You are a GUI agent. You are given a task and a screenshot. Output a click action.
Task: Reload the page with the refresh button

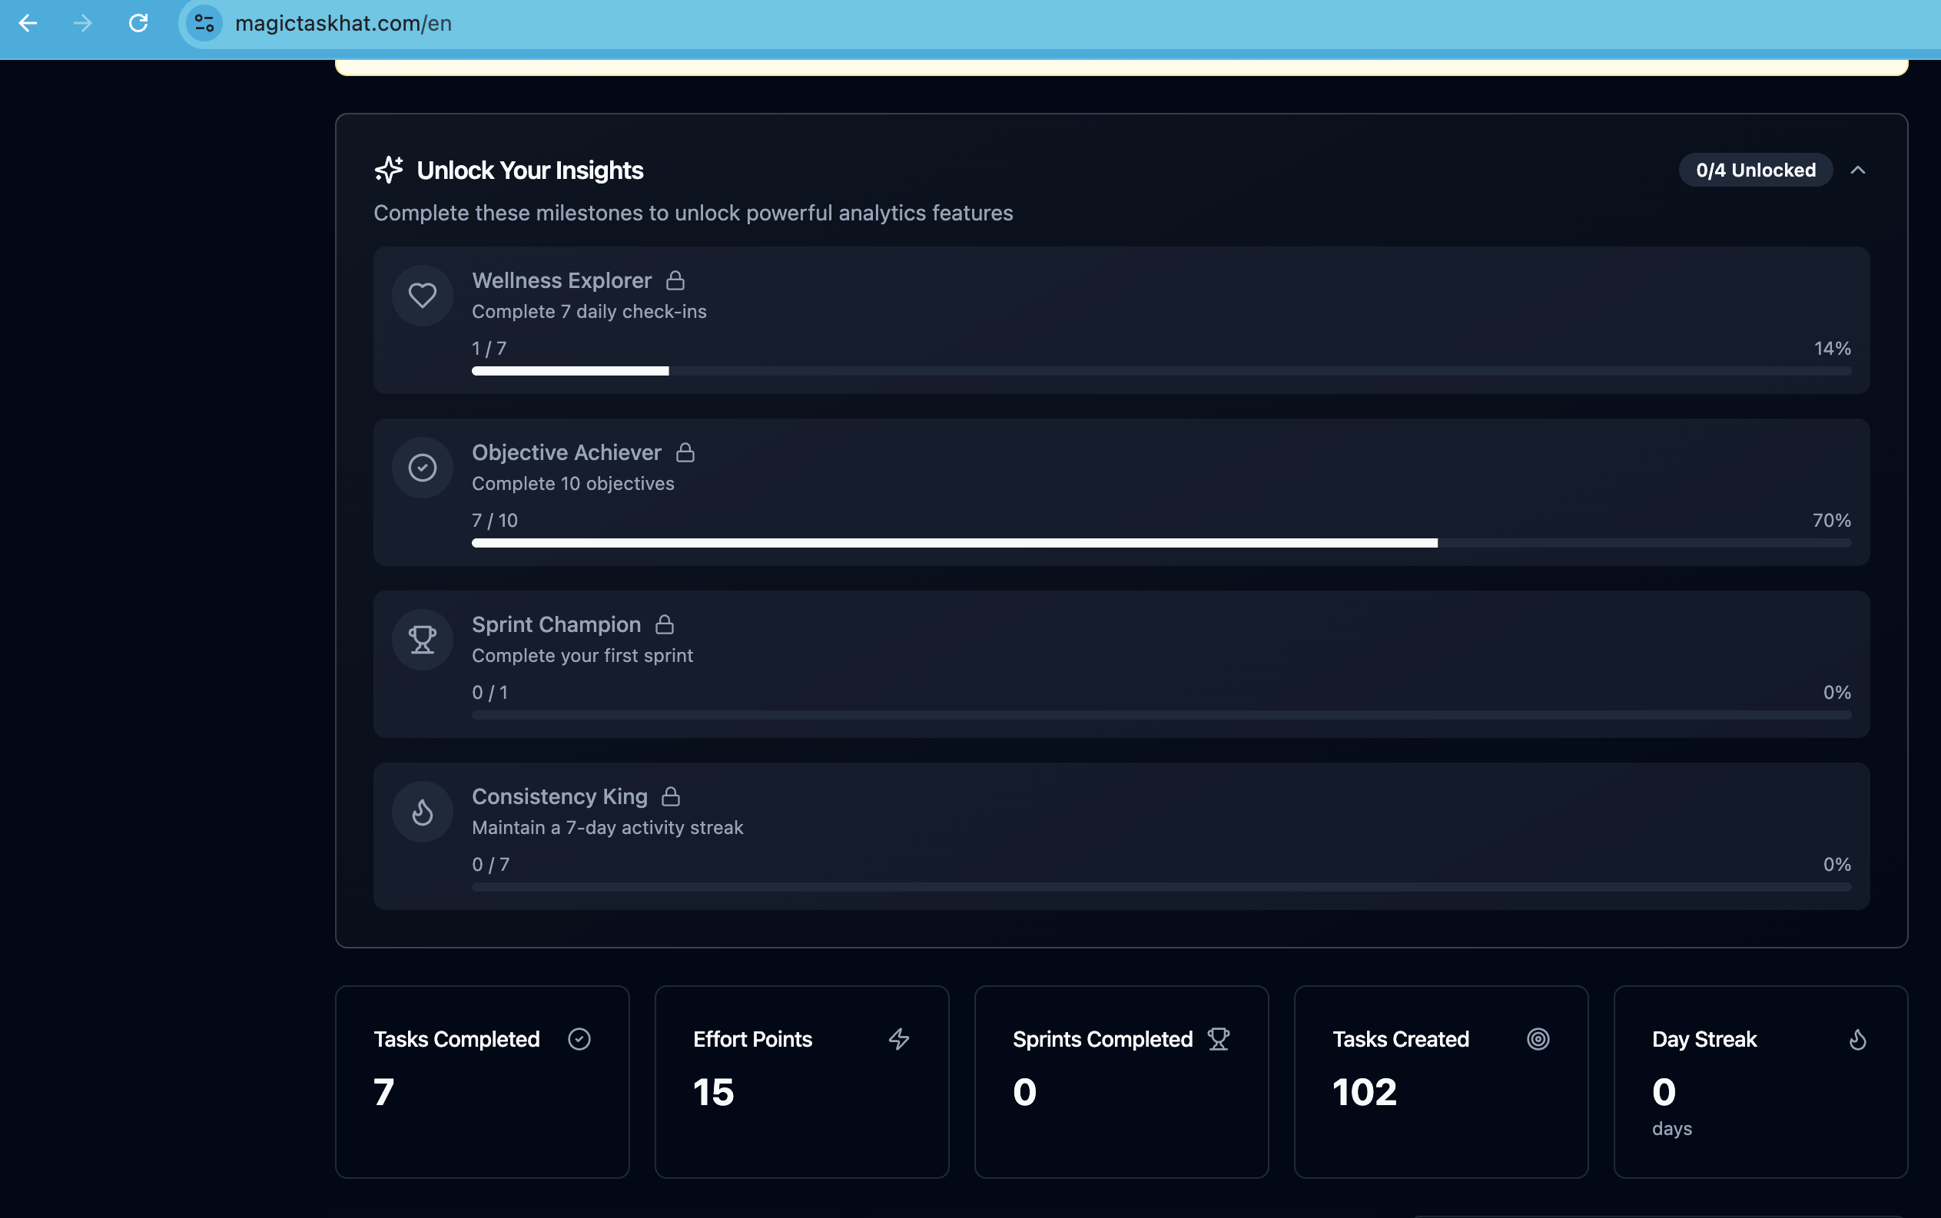point(138,23)
